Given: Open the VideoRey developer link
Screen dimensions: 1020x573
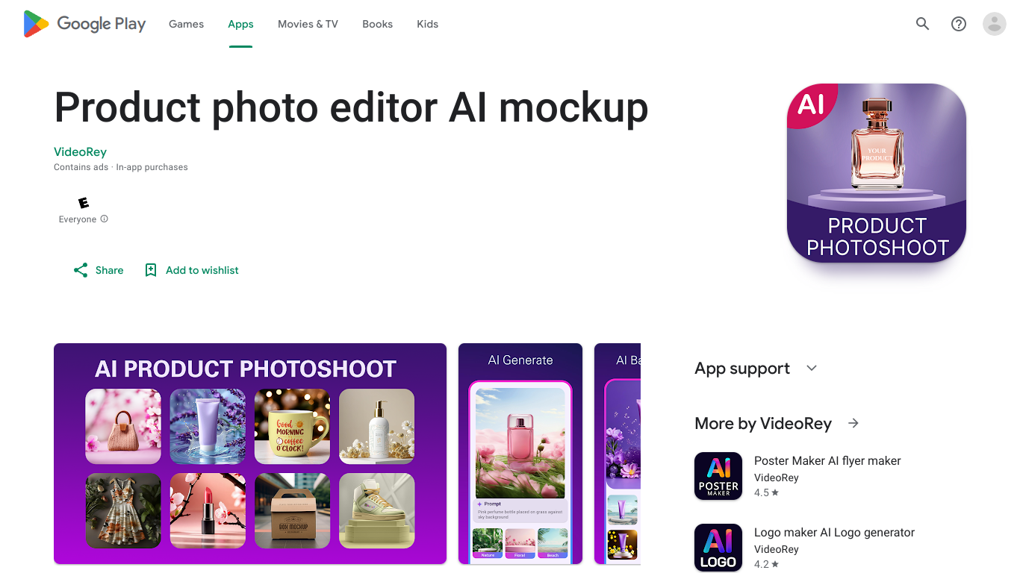Looking at the screenshot, I should point(80,152).
